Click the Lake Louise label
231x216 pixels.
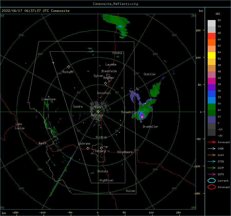(x=20, y=126)
